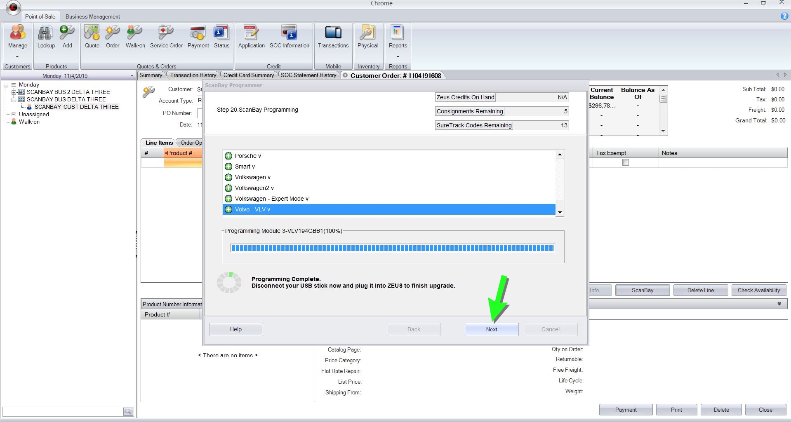The image size is (791, 422).
Task: Click the Next button in wizard
Action: [491, 329]
